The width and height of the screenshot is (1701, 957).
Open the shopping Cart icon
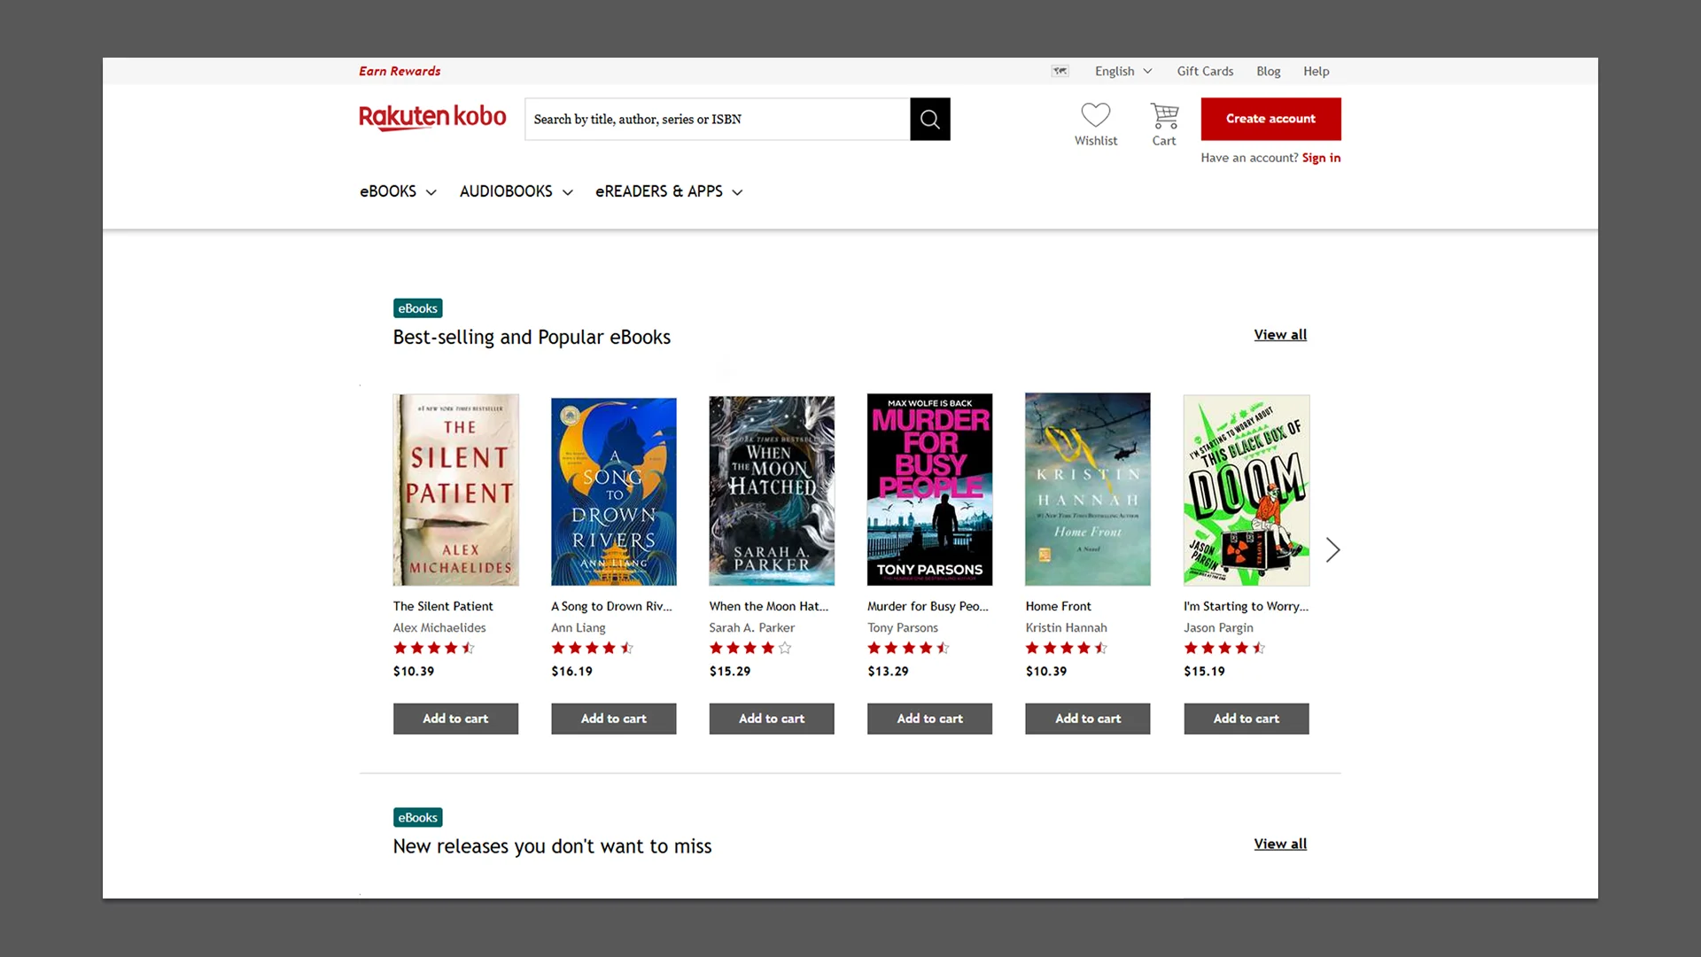[x=1163, y=115]
